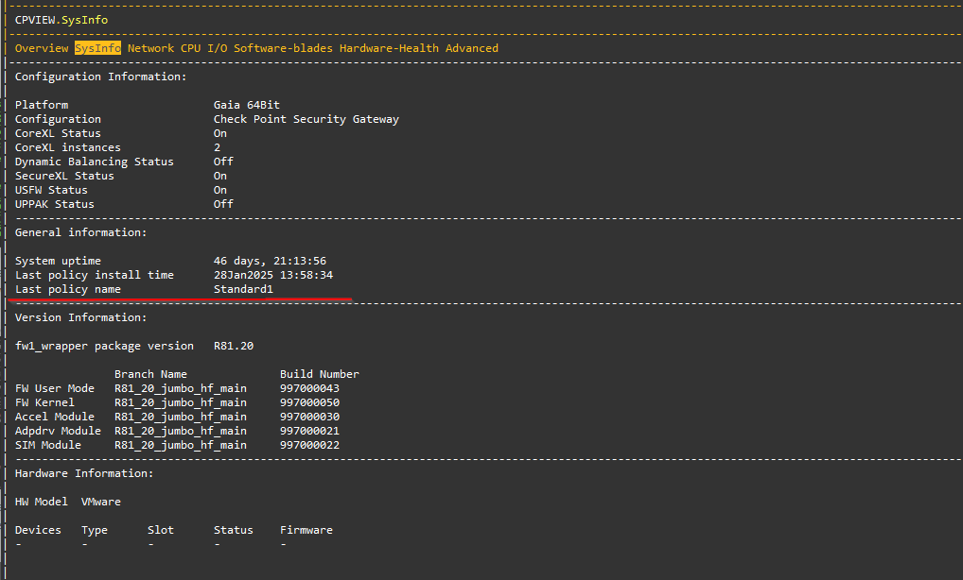Select the FW Kernel build number 997000050
963x580 pixels.
pyautogui.click(x=308, y=401)
